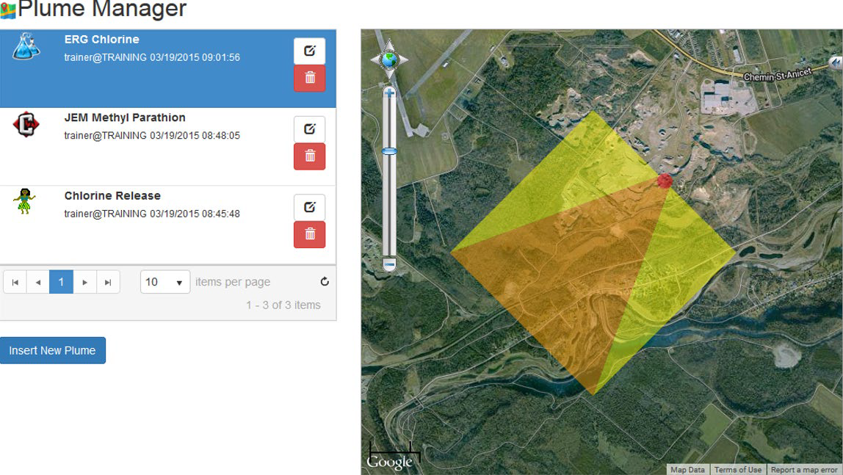Refresh the plume list
The width and height of the screenshot is (843, 475).
pyautogui.click(x=325, y=282)
